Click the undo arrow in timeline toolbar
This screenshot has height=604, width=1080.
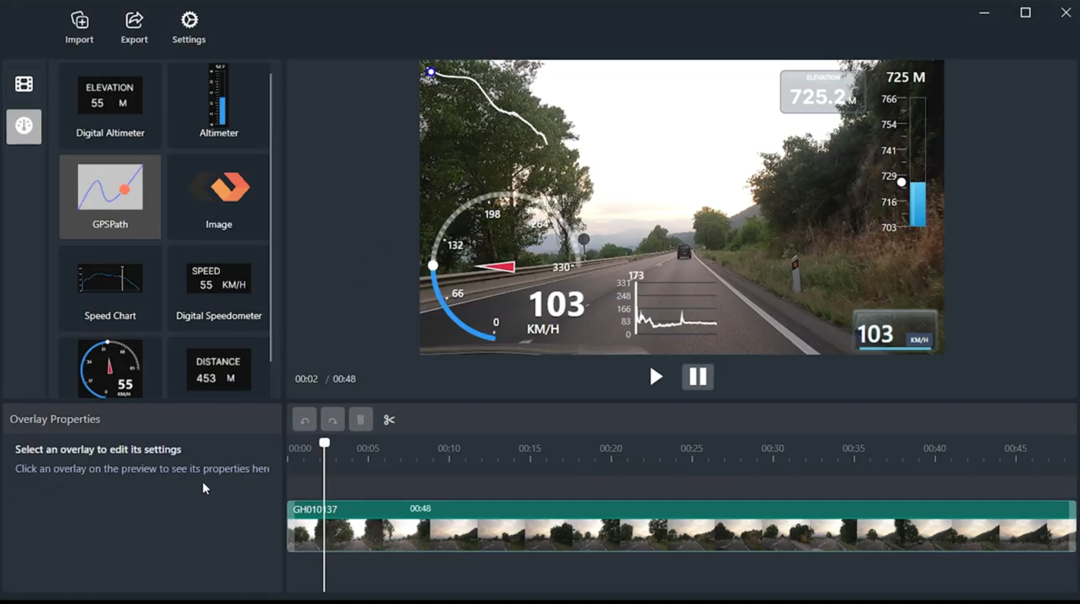(x=304, y=420)
